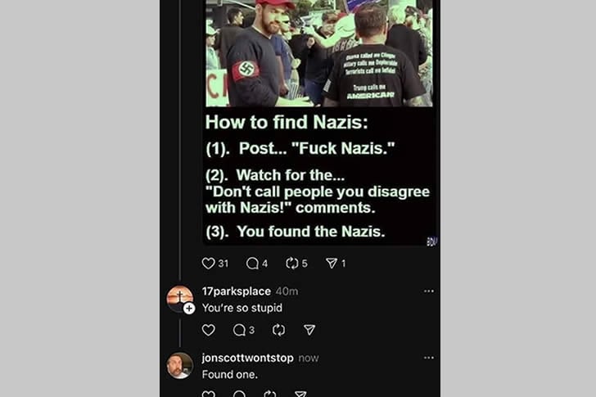Screen dimensions: 596x397
Task: Like jonscottwontstop's "Found one." comment
Action: pyautogui.click(x=209, y=395)
